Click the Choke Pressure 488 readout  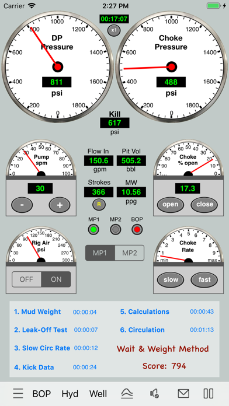[x=171, y=82]
